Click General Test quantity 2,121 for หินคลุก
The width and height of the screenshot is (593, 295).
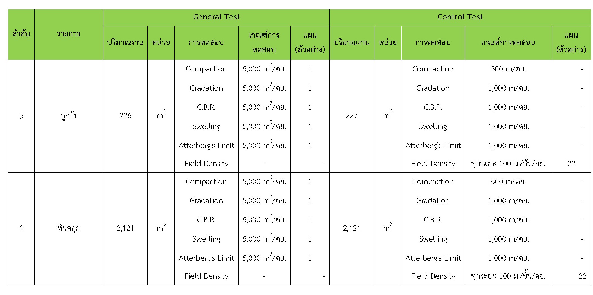click(x=125, y=228)
